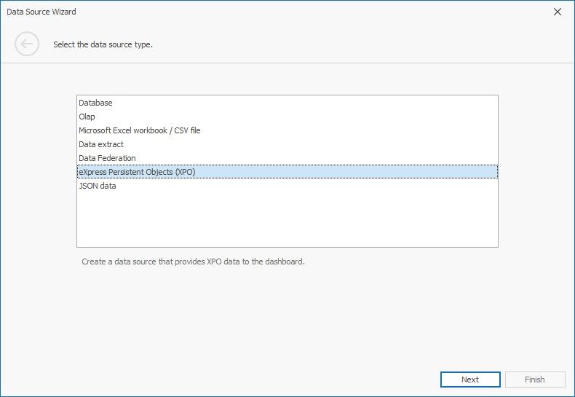Click empty space inside list below JSON data
Image resolution: width=575 pixels, height=397 pixels.
(x=287, y=219)
